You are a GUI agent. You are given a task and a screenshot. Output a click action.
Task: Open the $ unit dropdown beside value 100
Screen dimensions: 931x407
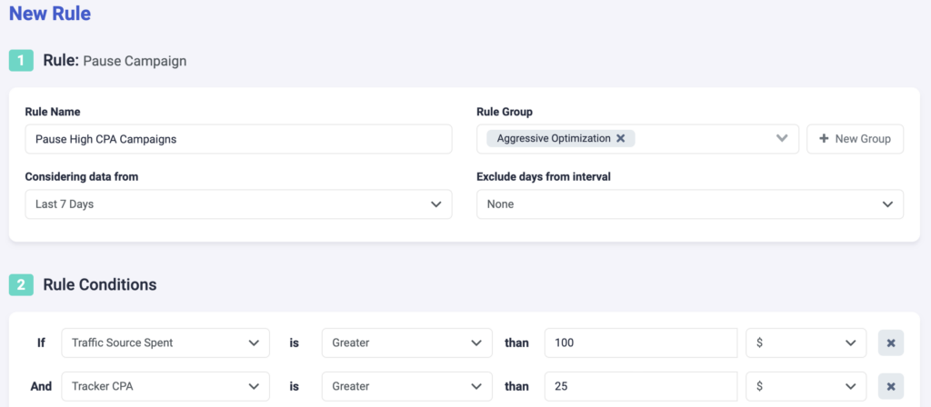pyautogui.click(x=806, y=342)
